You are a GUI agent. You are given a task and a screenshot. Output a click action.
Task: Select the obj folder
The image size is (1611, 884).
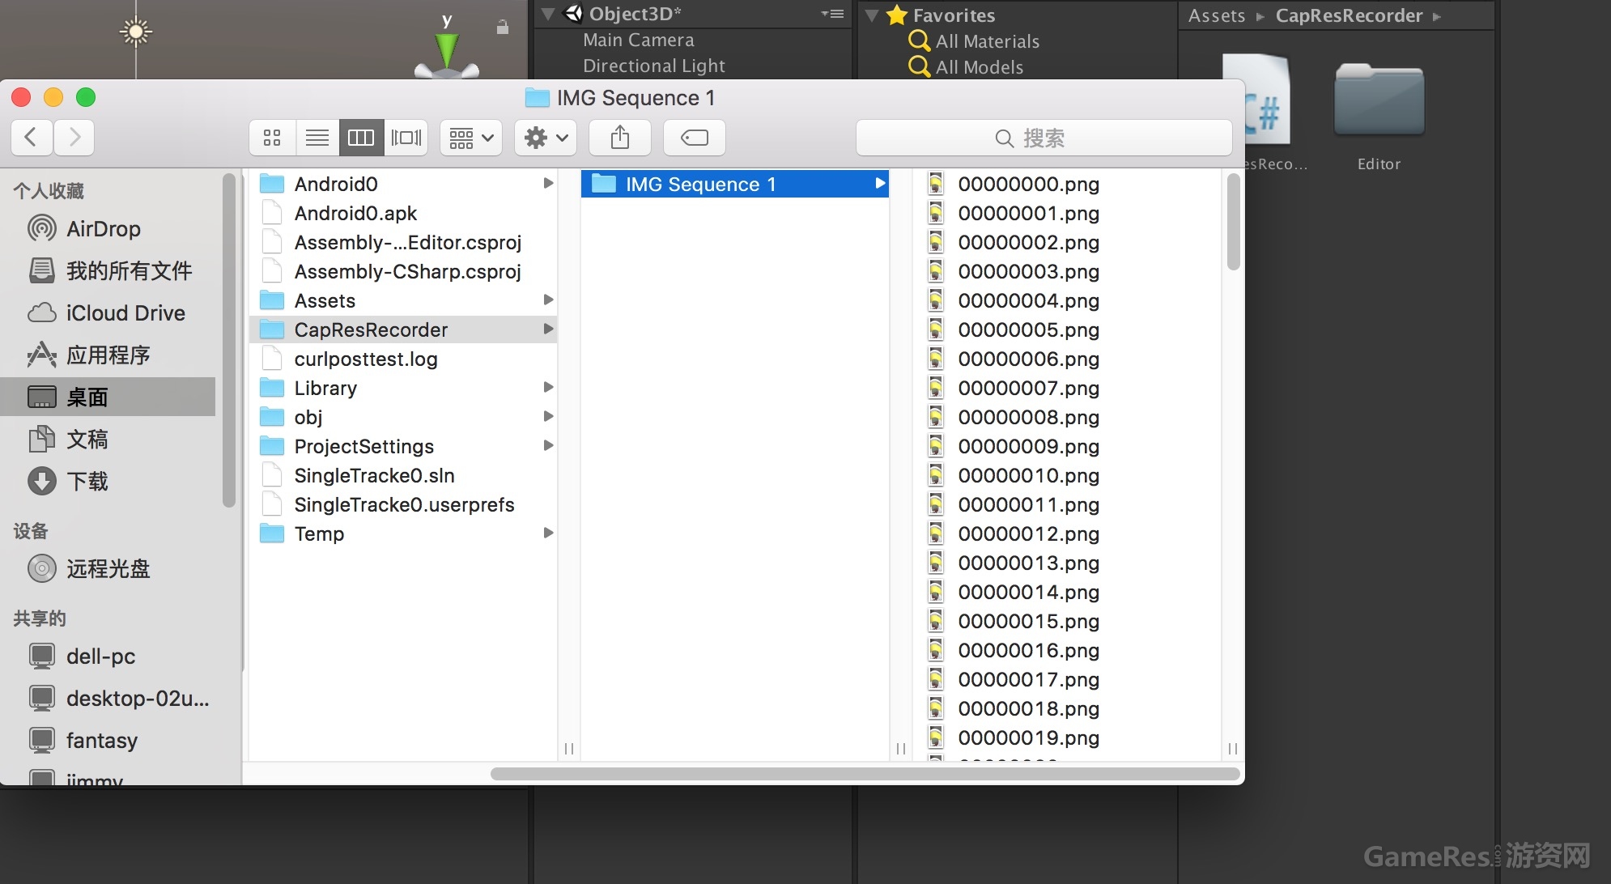(403, 417)
